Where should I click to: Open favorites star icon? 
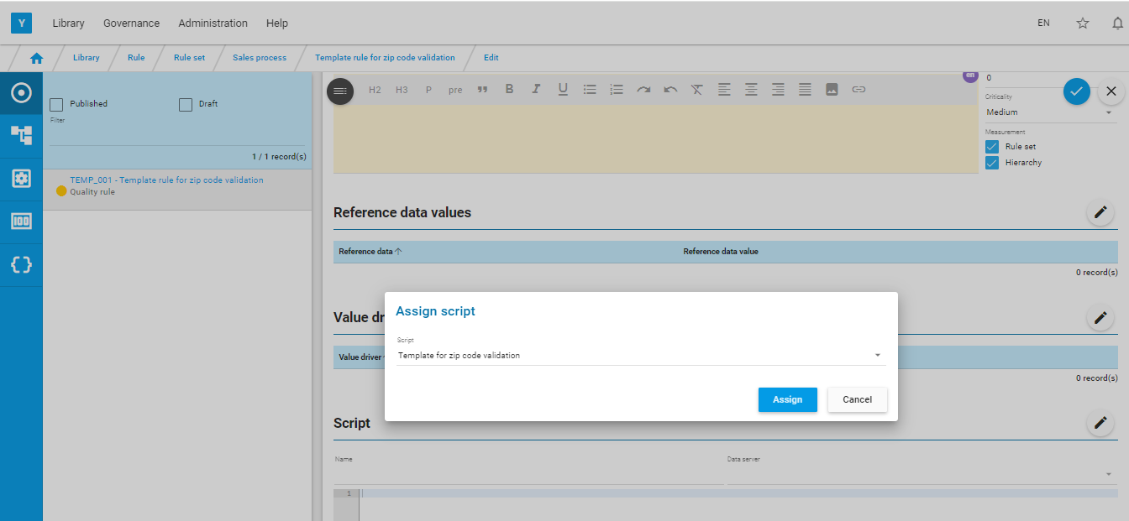pos(1083,23)
